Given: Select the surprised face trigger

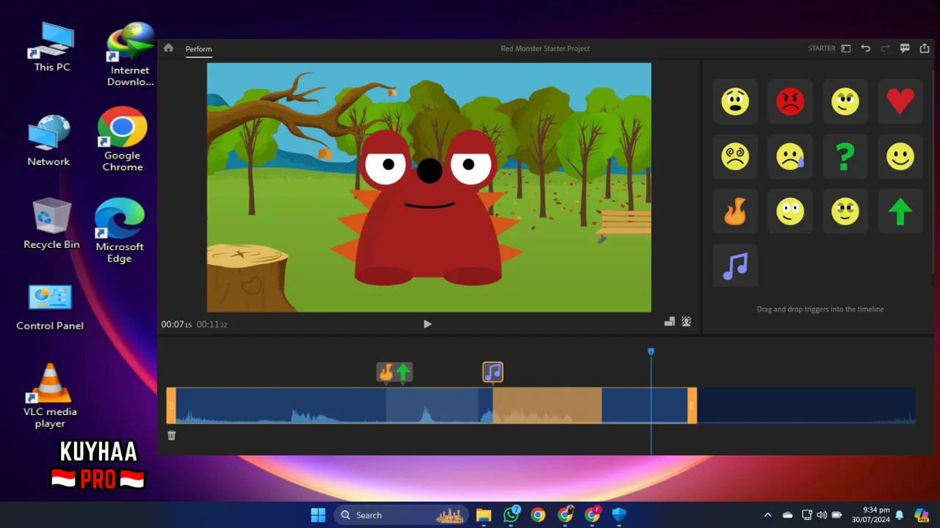Looking at the screenshot, I should pyautogui.click(x=735, y=101).
